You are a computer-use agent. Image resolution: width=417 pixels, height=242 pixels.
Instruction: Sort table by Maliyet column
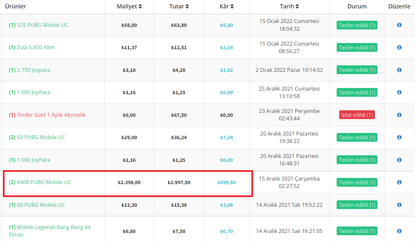pos(129,6)
